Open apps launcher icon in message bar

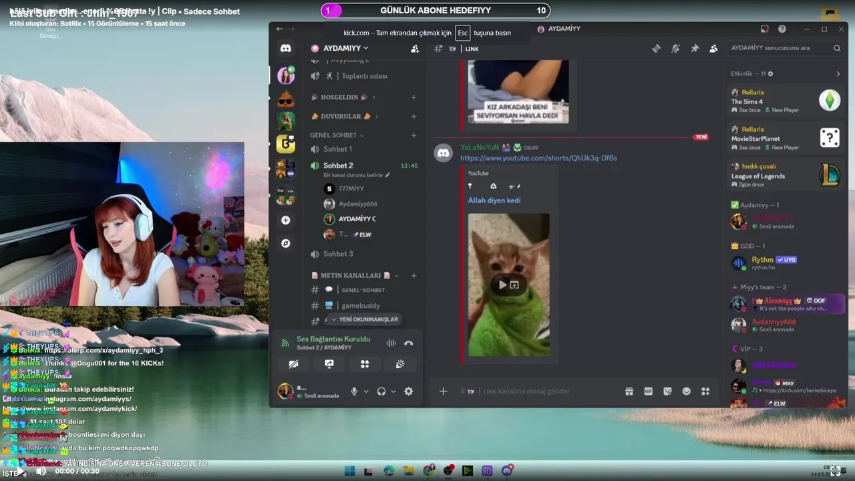tap(705, 391)
